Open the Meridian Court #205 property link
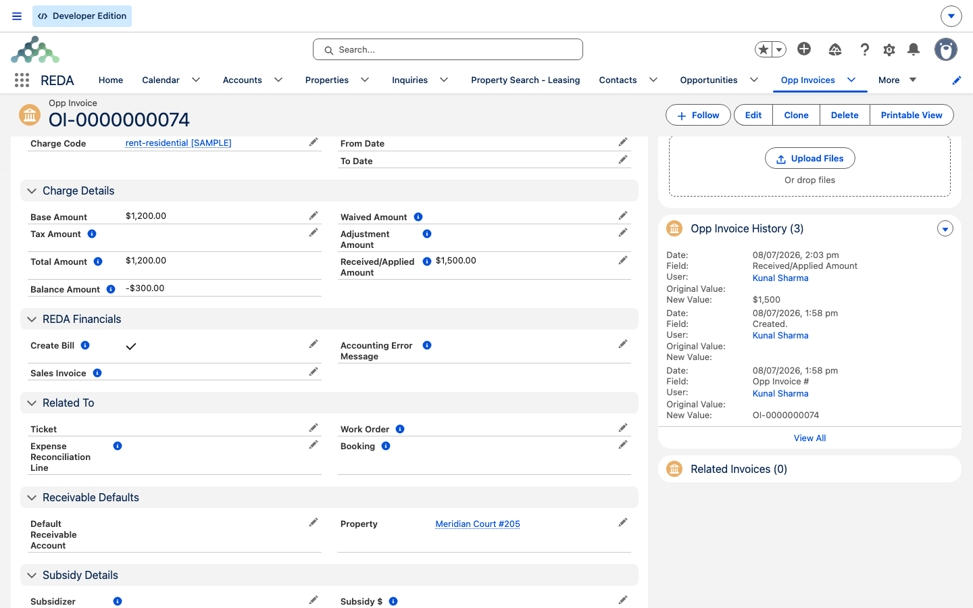The image size is (973, 608). pos(478,524)
